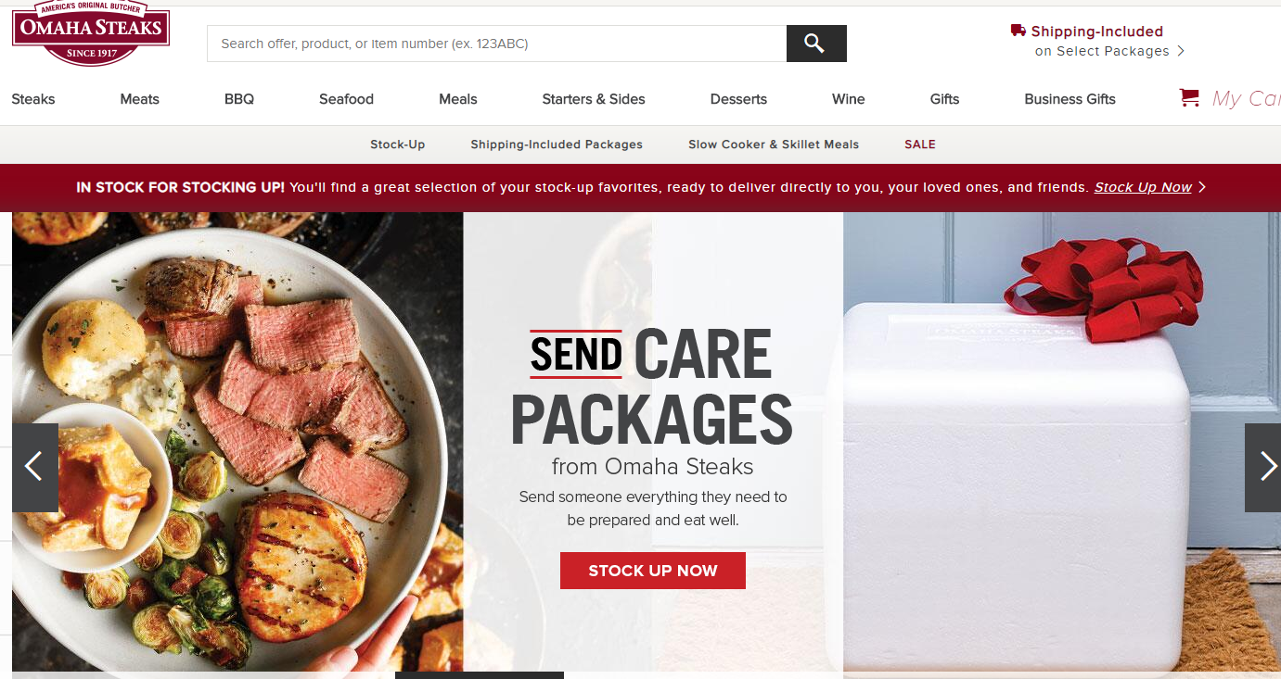Viewport: 1281px width, 679px height.
Task: Advance carousel with right arrow
Action: click(1262, 467)
